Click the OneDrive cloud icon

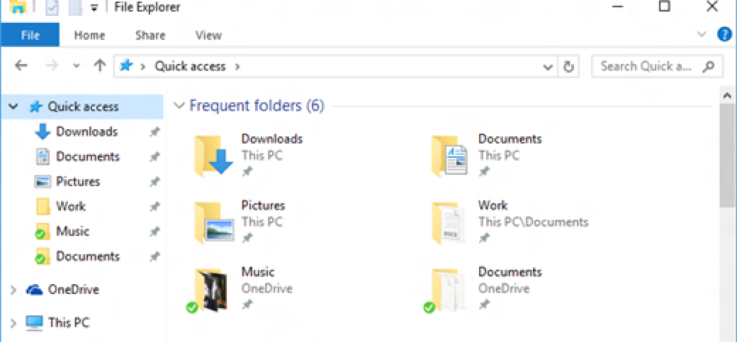point(34,290)
